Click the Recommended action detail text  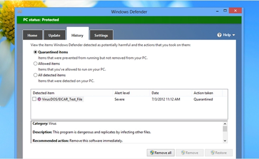pyautogui.click(x=78, y=141)
